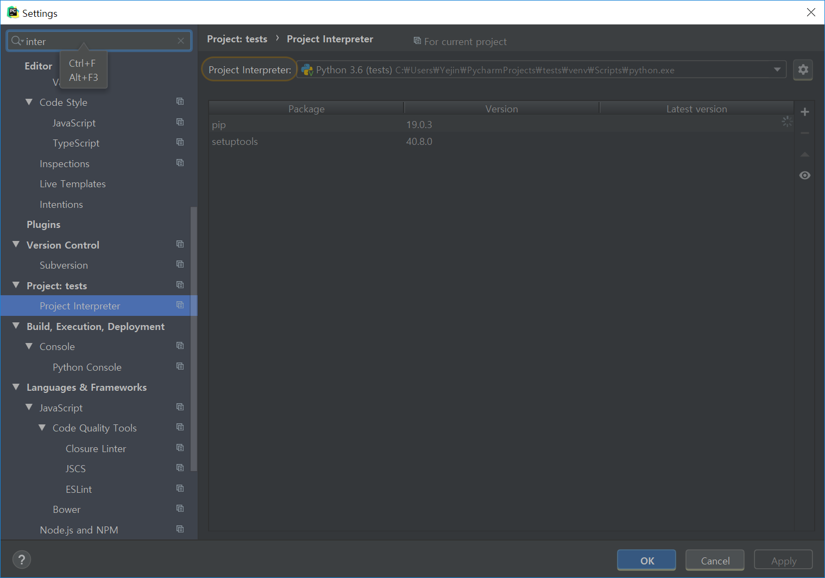Image resolution: width=825 pixels, height=578 pixels.
Task: Collapse the Project: tests node
Action: click(16, 285)
